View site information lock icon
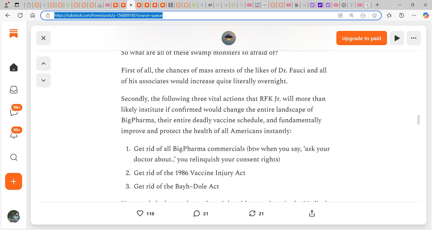This screenshot has width=432, height=230. pos(48,15)
